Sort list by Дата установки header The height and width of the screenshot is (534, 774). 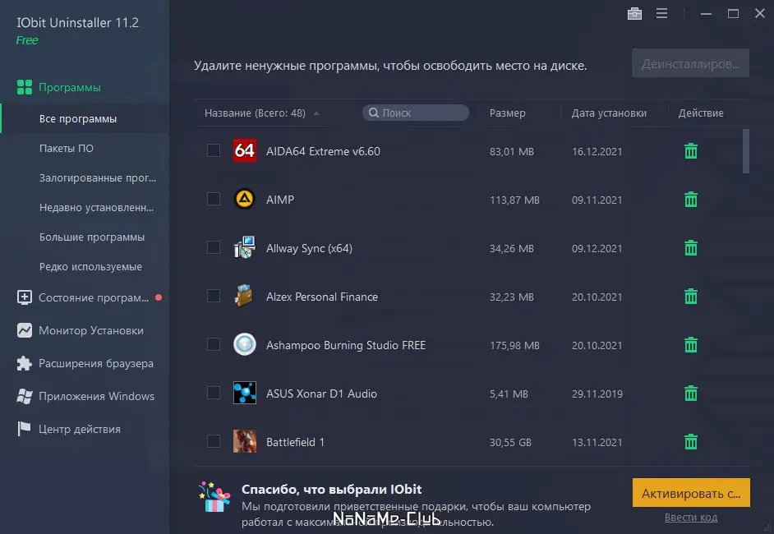[x=609, y=113]
